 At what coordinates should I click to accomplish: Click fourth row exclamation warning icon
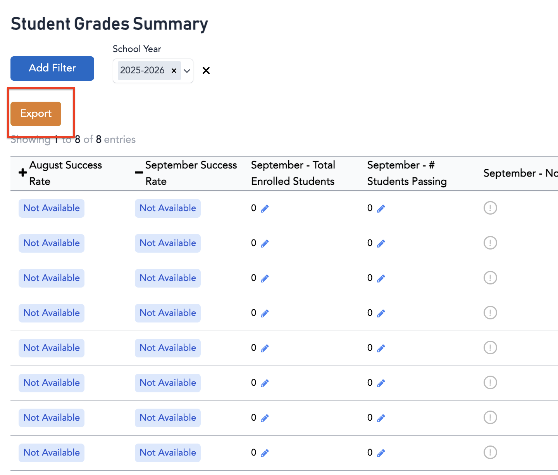pos(490,313)
